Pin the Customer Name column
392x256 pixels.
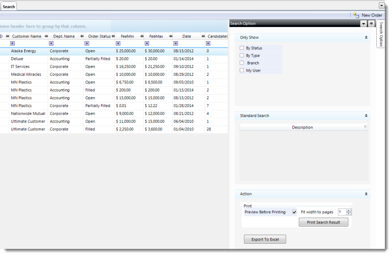[46, 37]
